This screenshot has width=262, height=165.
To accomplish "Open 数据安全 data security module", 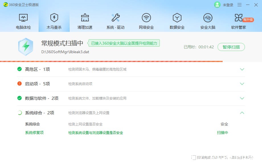I will coord(177,21).
